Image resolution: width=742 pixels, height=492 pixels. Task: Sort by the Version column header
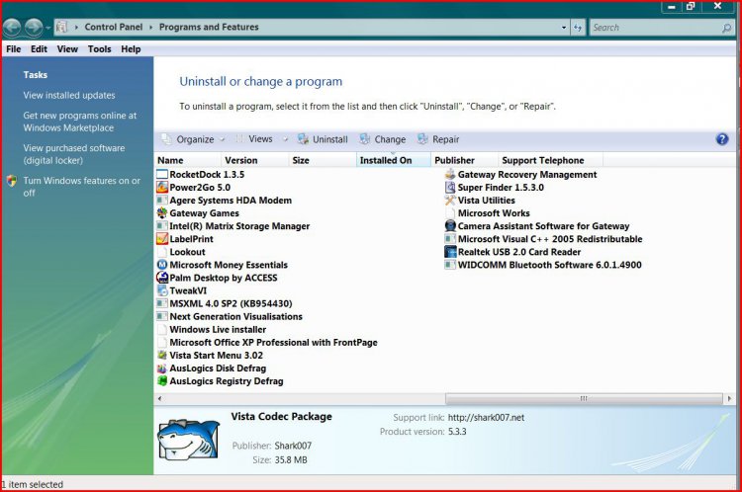coord(255,160)
